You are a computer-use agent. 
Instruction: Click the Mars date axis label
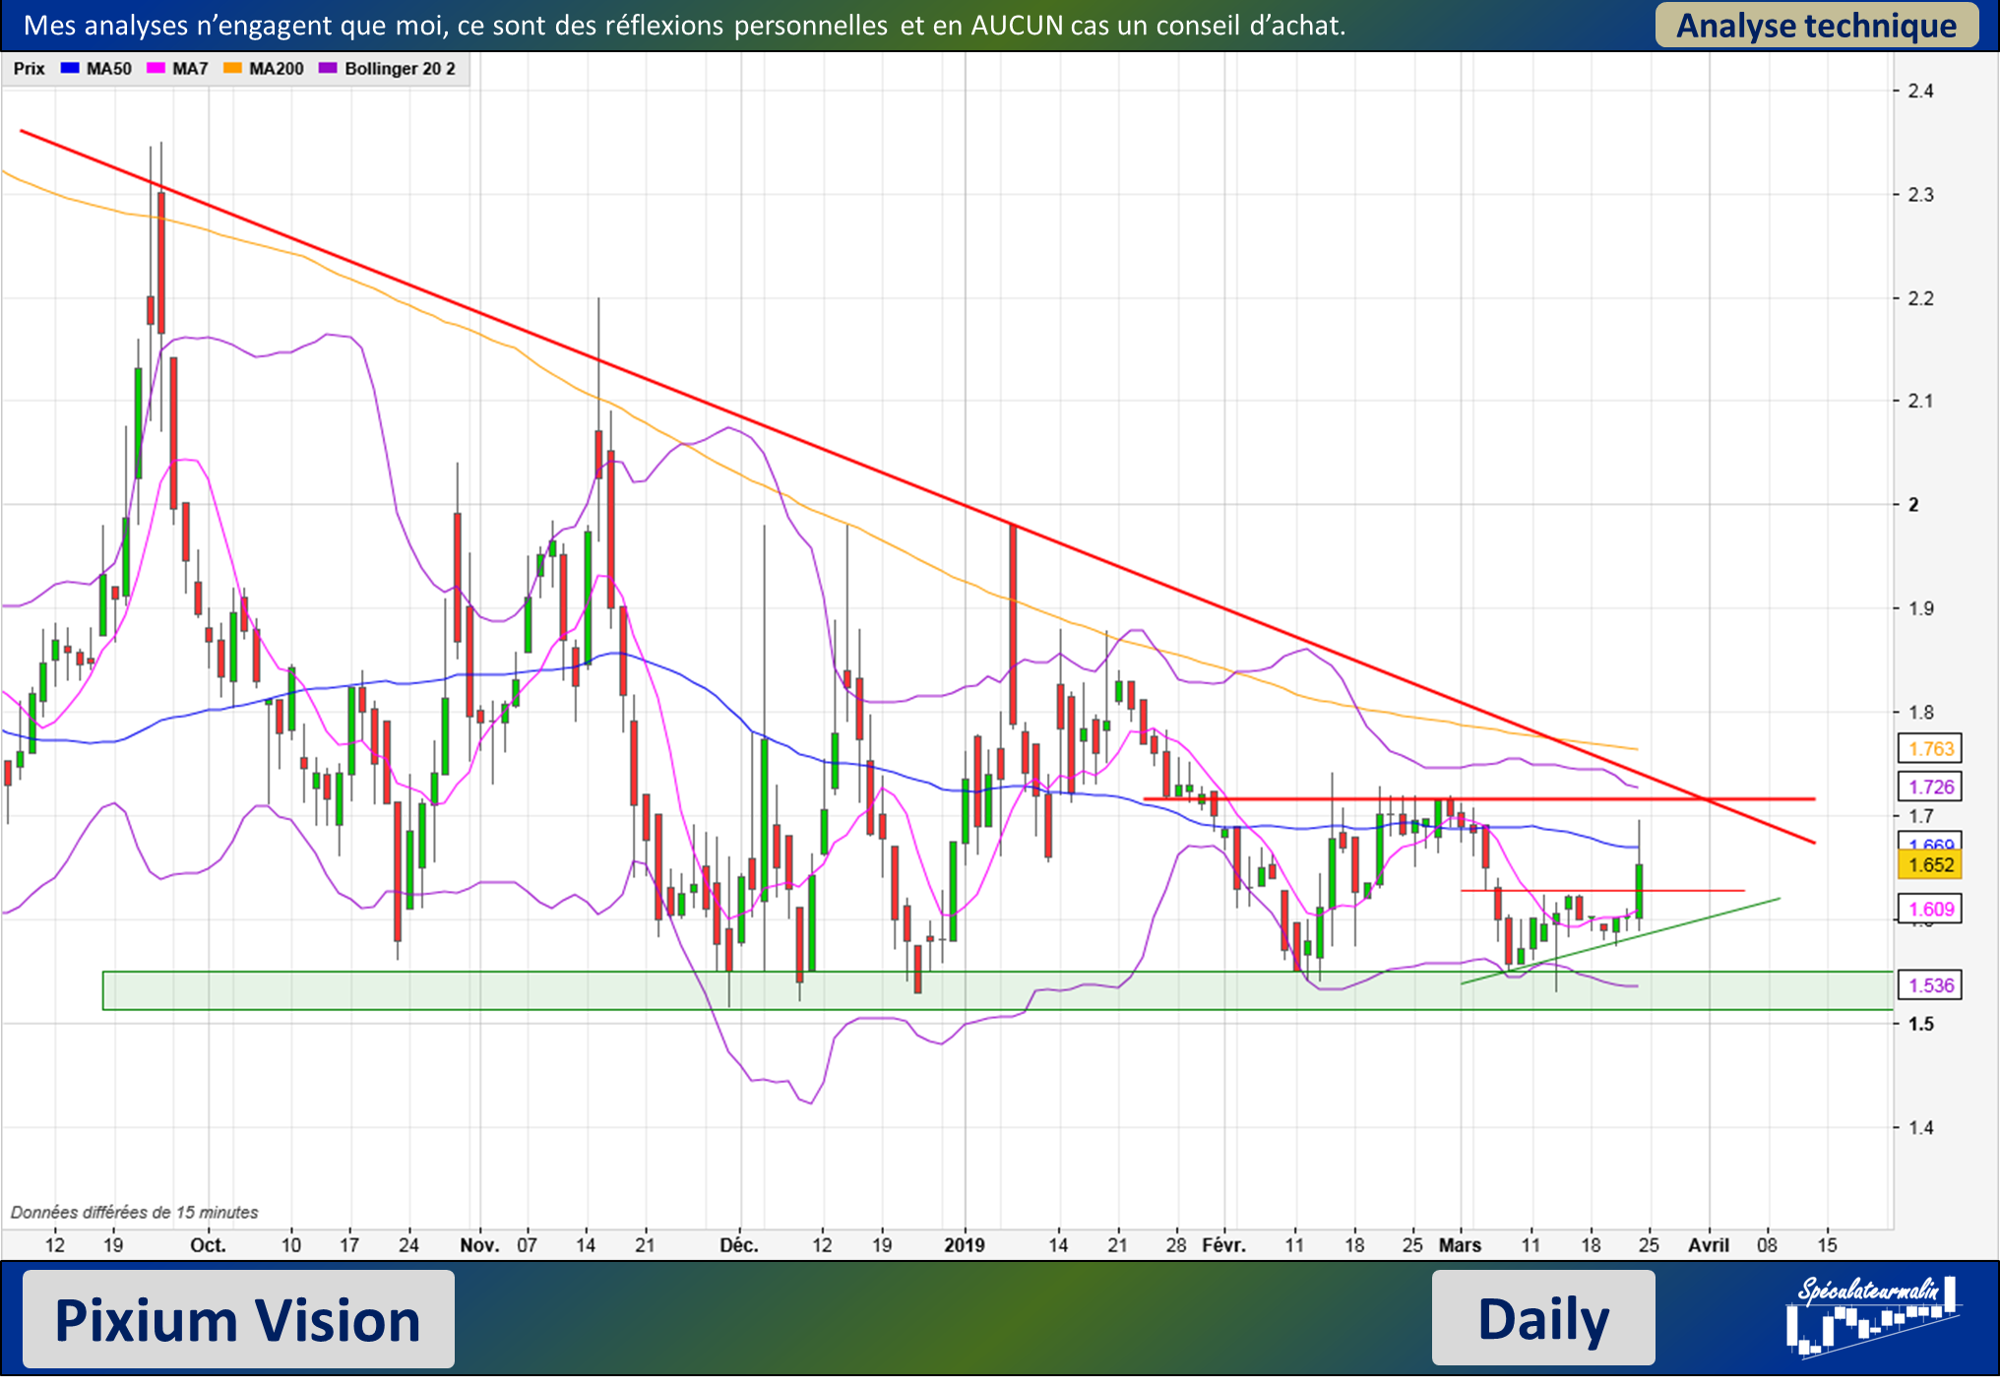coord(1461,1245)
